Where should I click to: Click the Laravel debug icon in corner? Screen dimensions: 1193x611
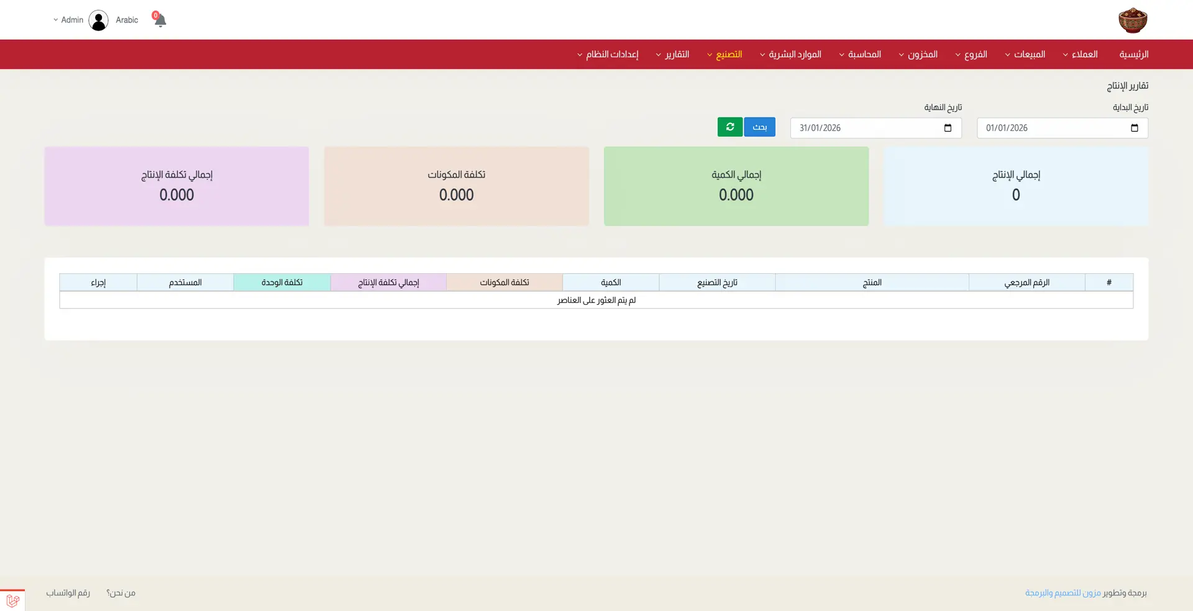12,600
